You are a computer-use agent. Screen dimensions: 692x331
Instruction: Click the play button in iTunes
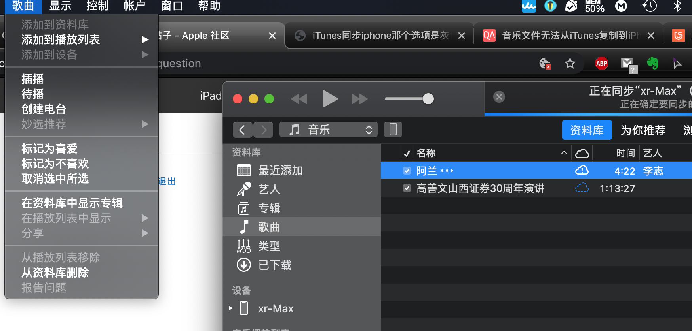click(330, 99)
